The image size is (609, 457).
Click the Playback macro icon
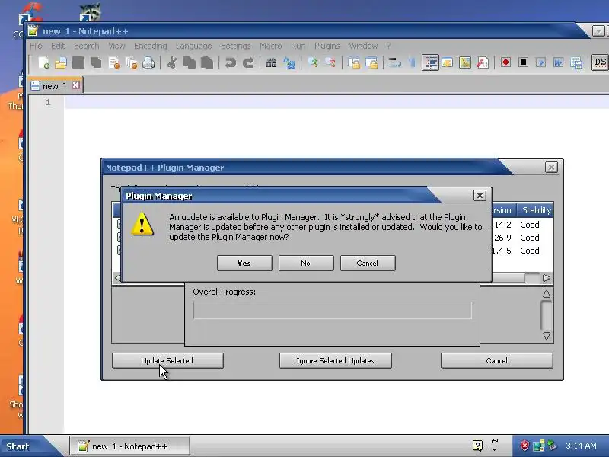540,62
